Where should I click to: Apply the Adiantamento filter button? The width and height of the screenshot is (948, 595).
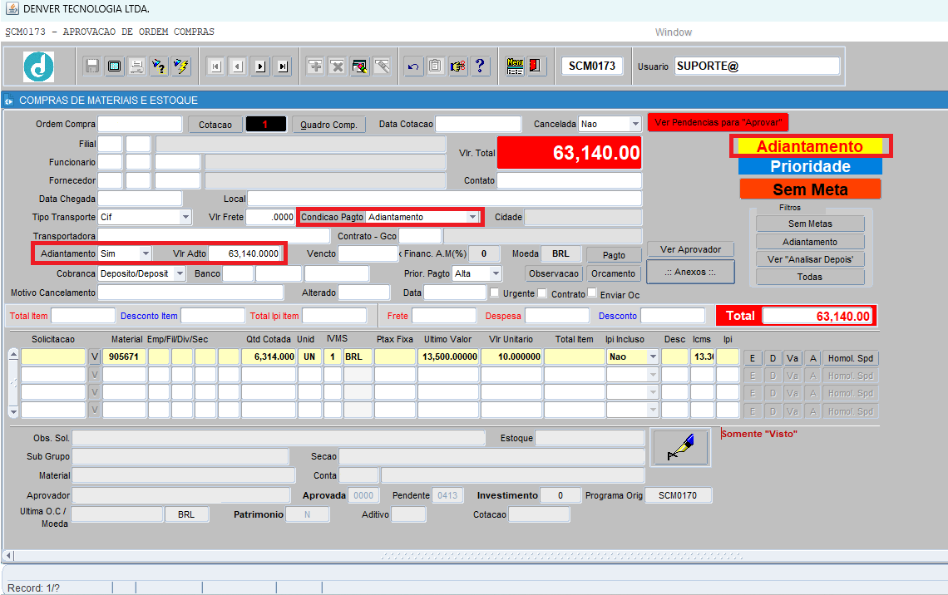810,242
